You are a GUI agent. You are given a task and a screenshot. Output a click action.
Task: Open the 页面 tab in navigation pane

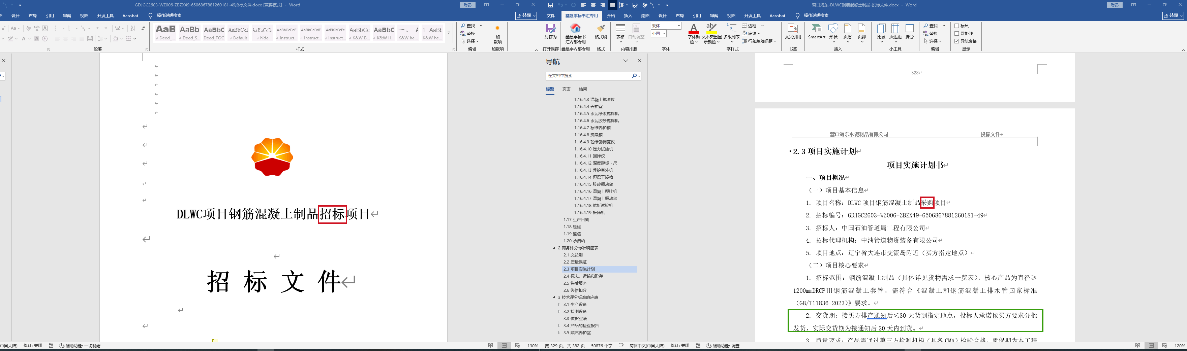tap(566, 89)
